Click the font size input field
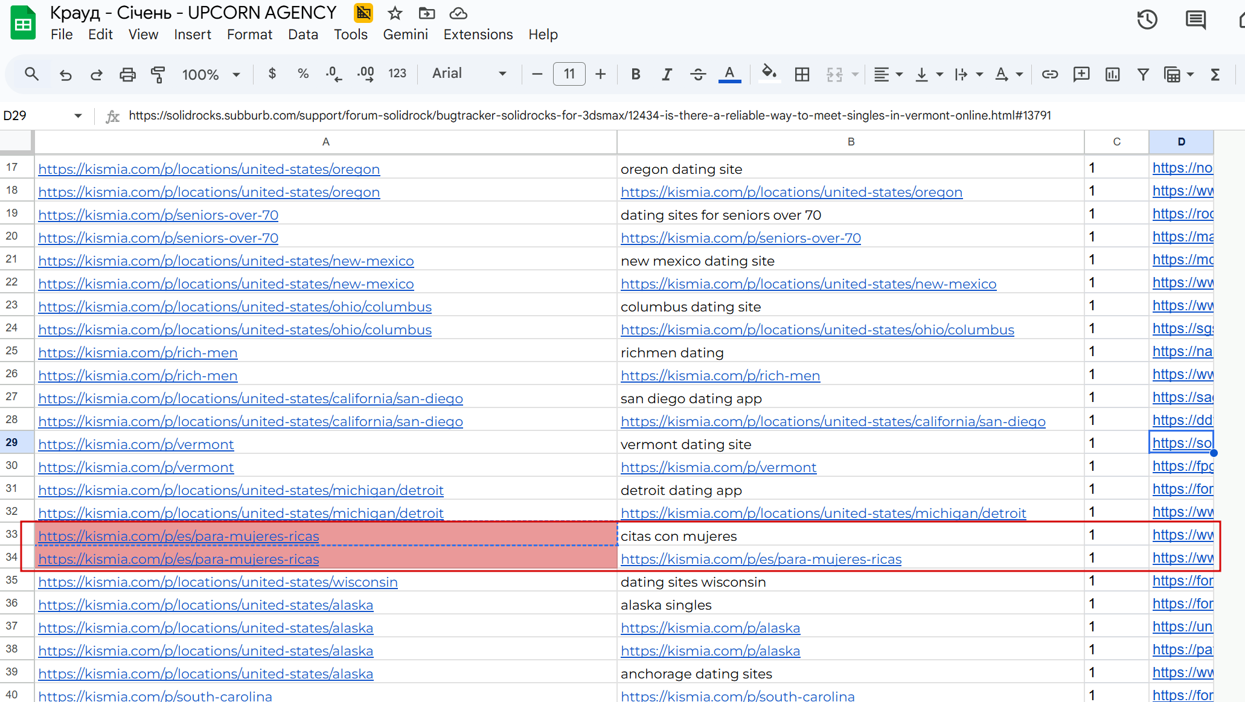 click(569, 74)
